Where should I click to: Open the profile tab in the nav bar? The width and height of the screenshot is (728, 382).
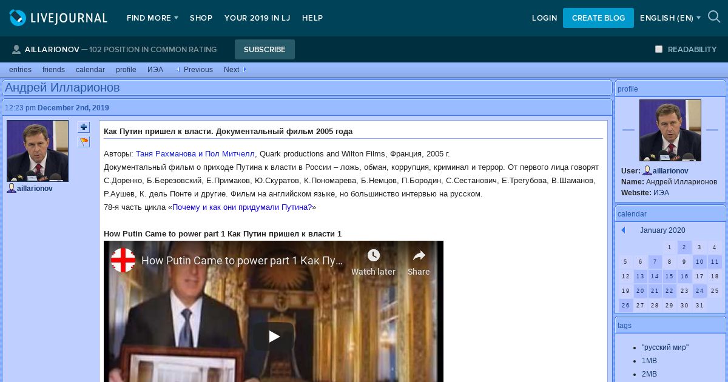pyautogui.click(x=126, y=70)
